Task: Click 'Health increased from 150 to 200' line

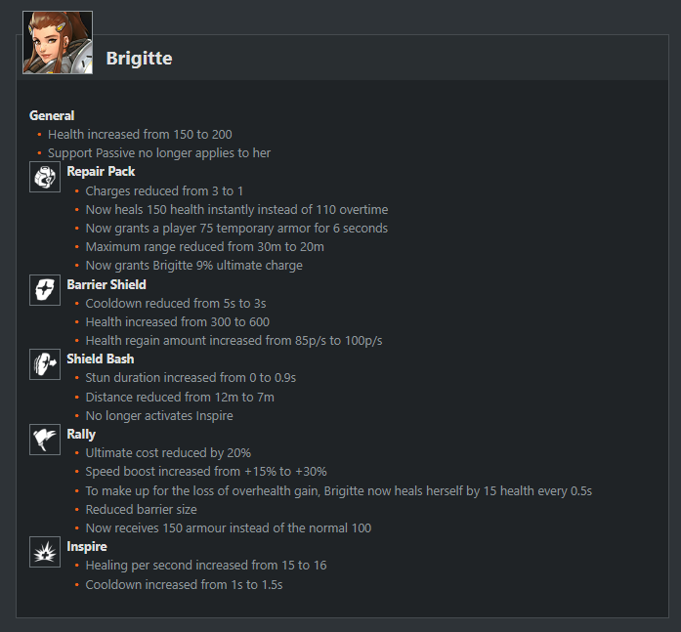Action: 140,135
